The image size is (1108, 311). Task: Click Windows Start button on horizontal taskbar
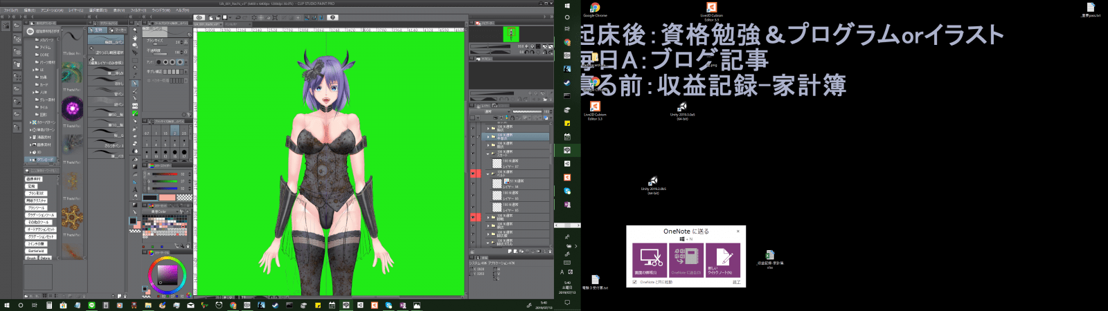(7, 305)
